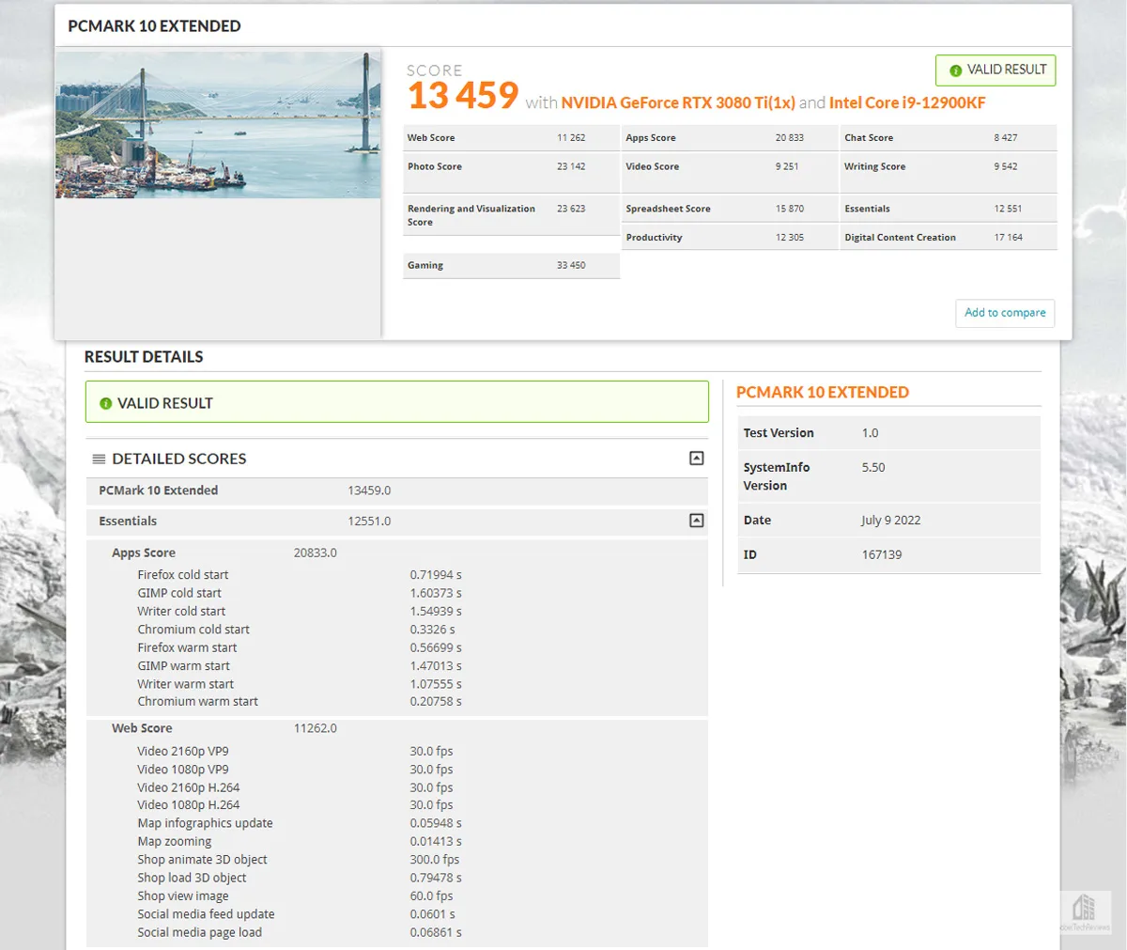The height and width of the screenshot is (950, 1127).
Task: Click the result ID 167139
Action: point(882,555)
